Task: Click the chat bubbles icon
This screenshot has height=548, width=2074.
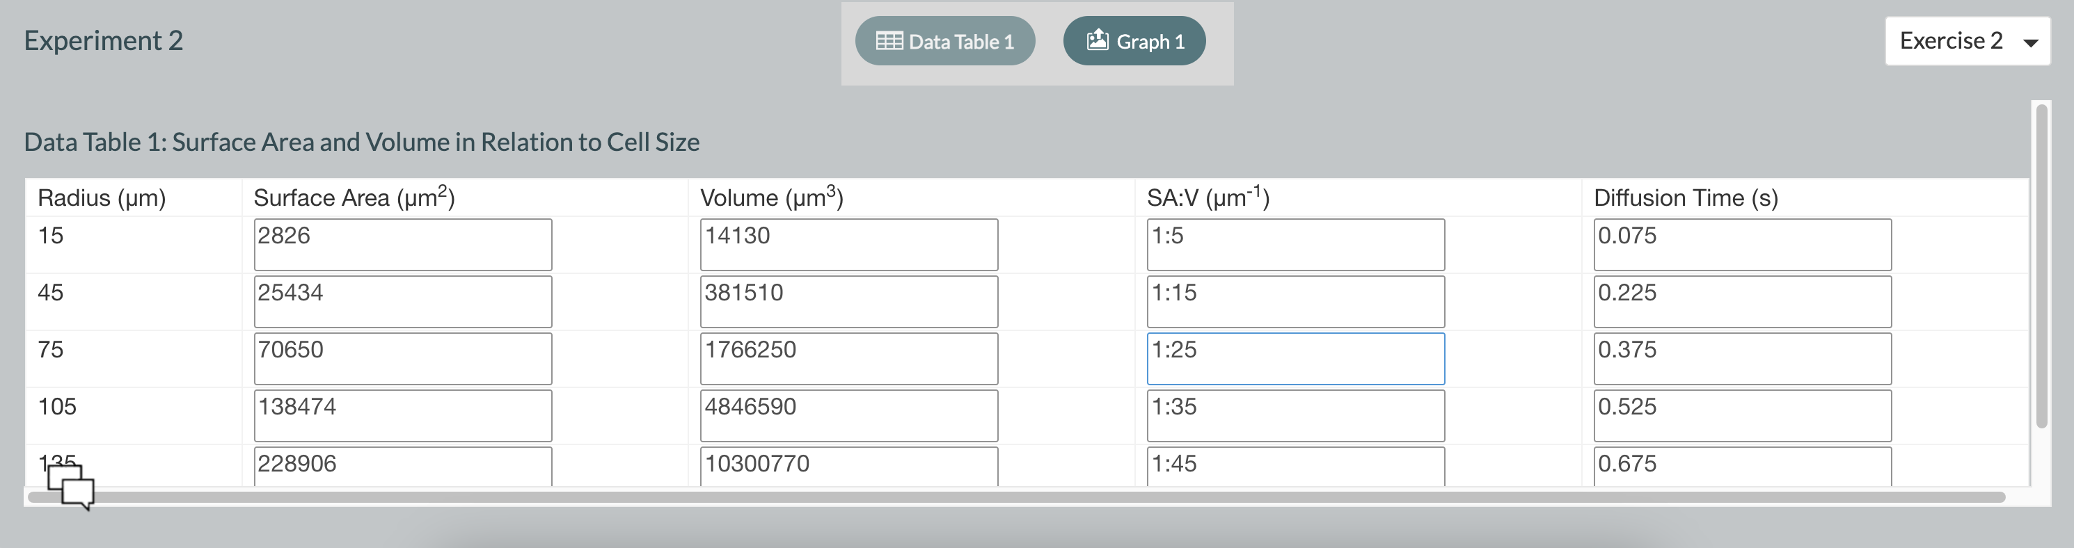Action: [x=71, y=486]
